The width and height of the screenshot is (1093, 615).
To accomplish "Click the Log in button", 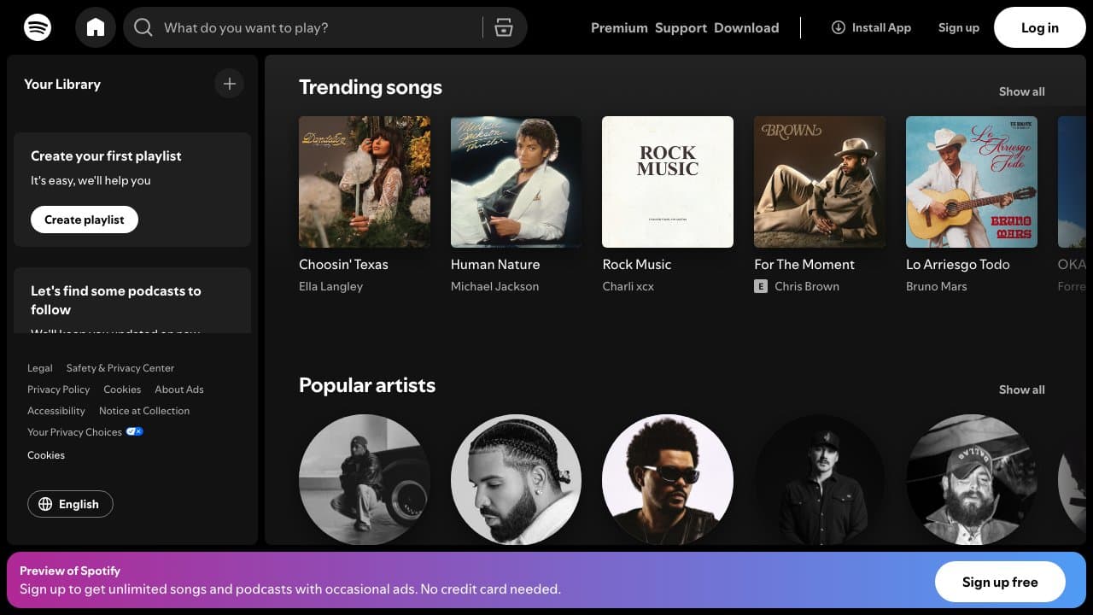I will coord(1040,27).
